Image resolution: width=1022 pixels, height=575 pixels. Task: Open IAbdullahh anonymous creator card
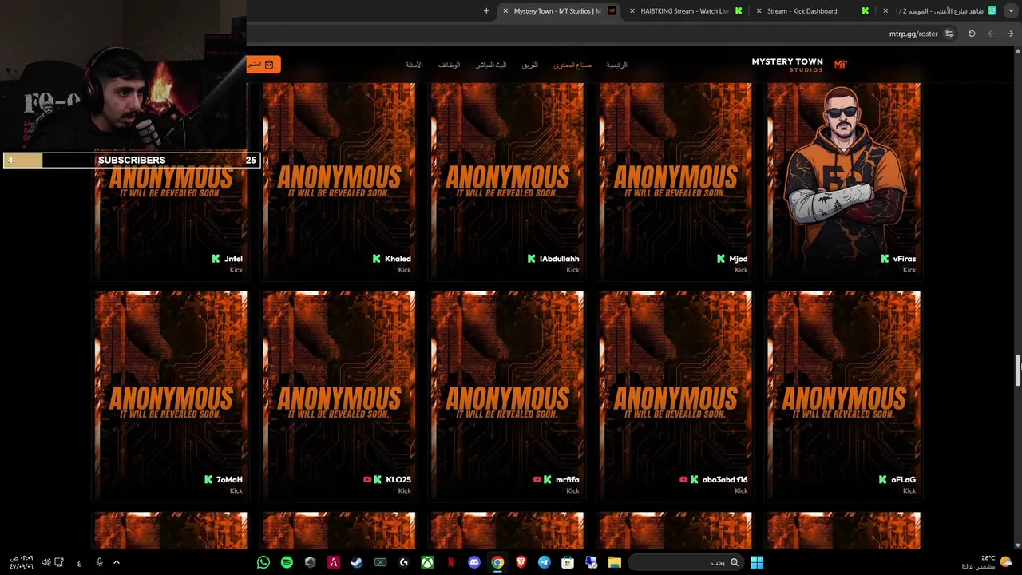[x=507, y=180]
